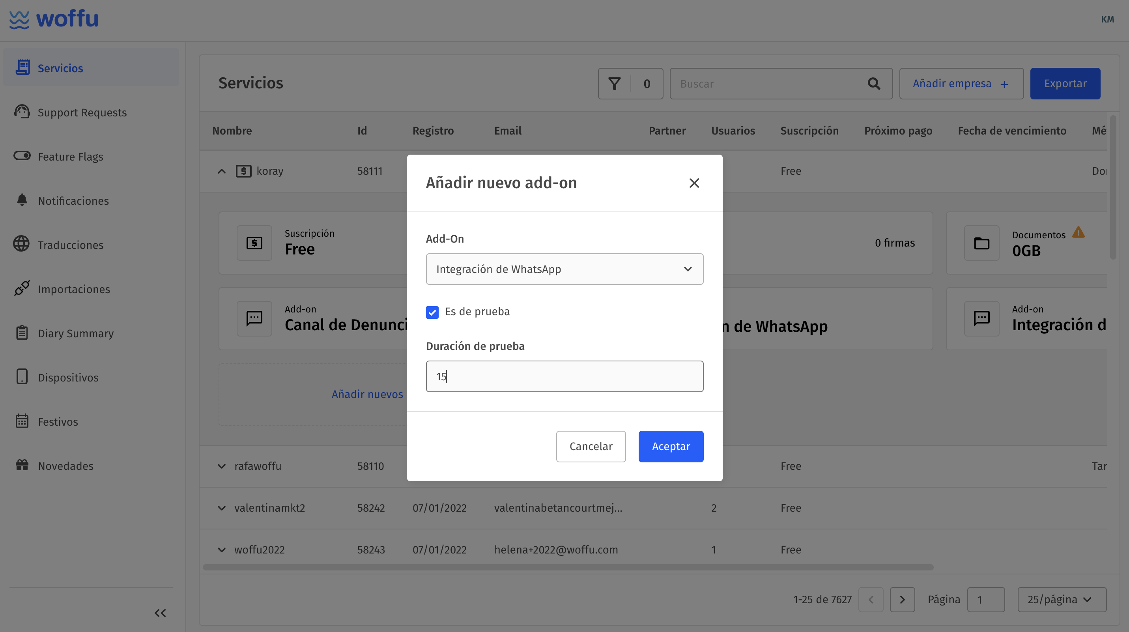The width and height of the screenshot is (1129, 632).
Task: Click the Importaciones plug icon
Action: tap(22, 288)
